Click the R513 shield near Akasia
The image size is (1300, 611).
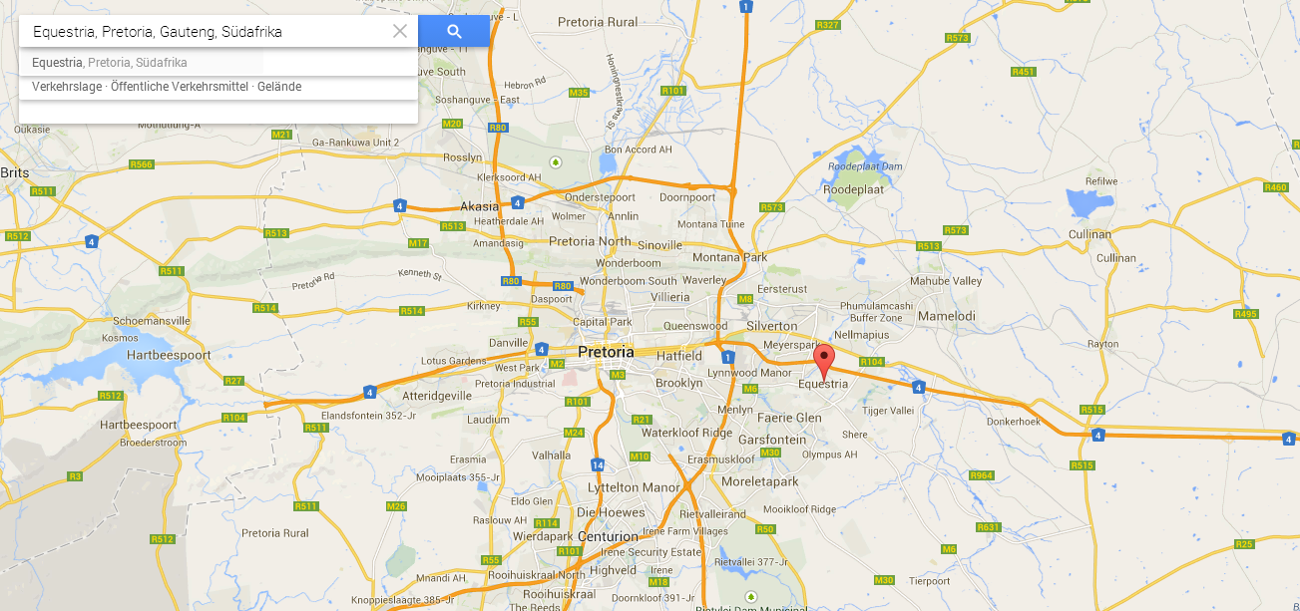point(453,226)
